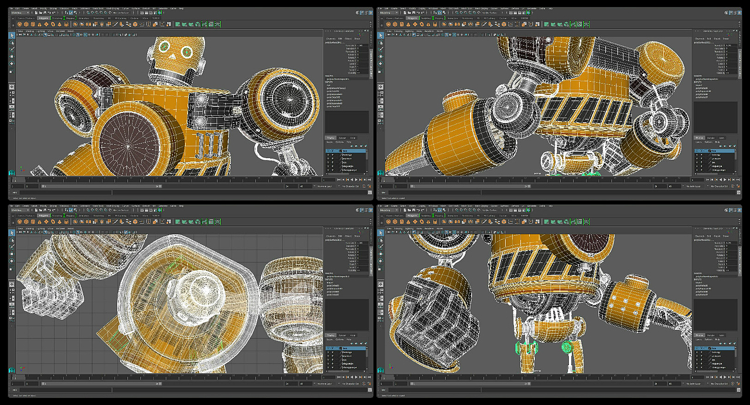Click the time slider in bottom-right window
750x405 pixels.
tap(537, 377)
